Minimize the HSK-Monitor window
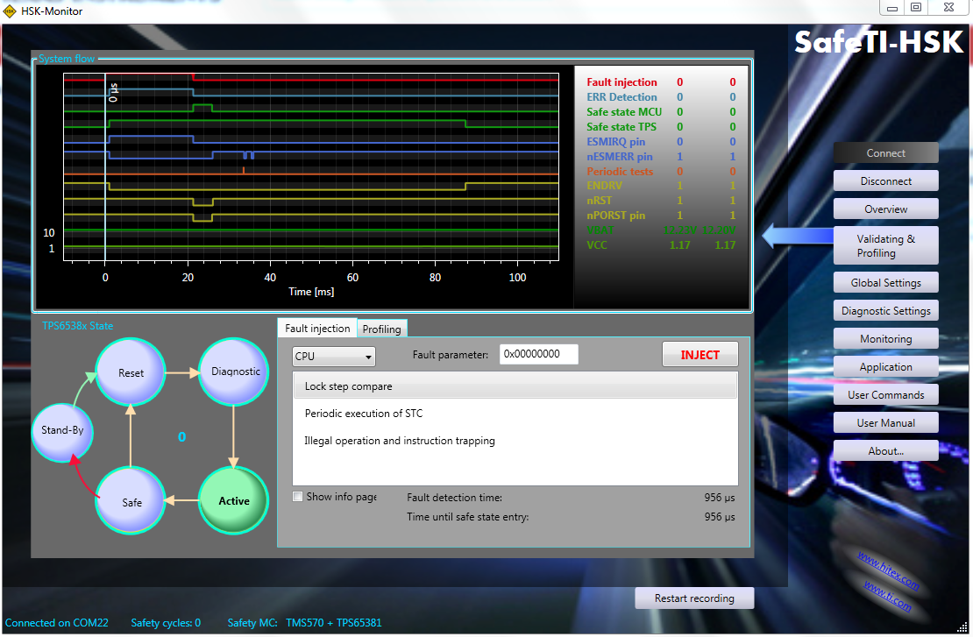973x637 pixels. pyautogui.click(x=892, y=8)
